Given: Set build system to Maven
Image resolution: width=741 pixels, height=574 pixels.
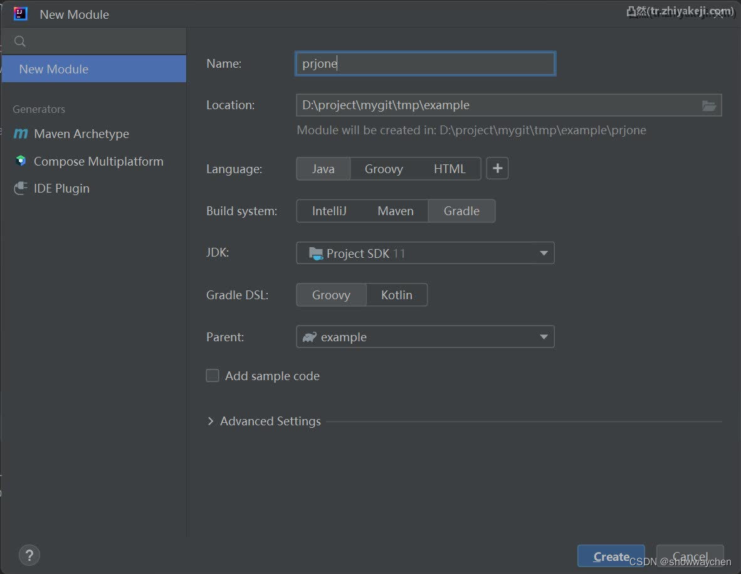Looking at the screenshot, I should click(396, 211).
